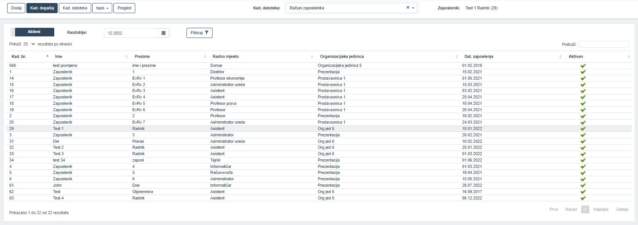Click green checkmark in test 34 zaposl row

583,160
